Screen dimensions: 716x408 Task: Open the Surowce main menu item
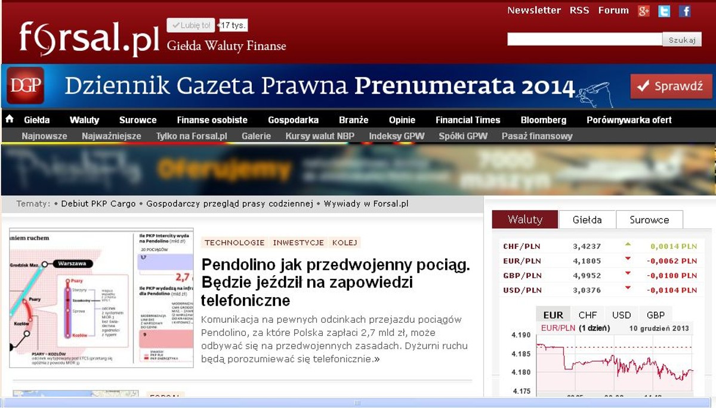click(x=138, y=120)
